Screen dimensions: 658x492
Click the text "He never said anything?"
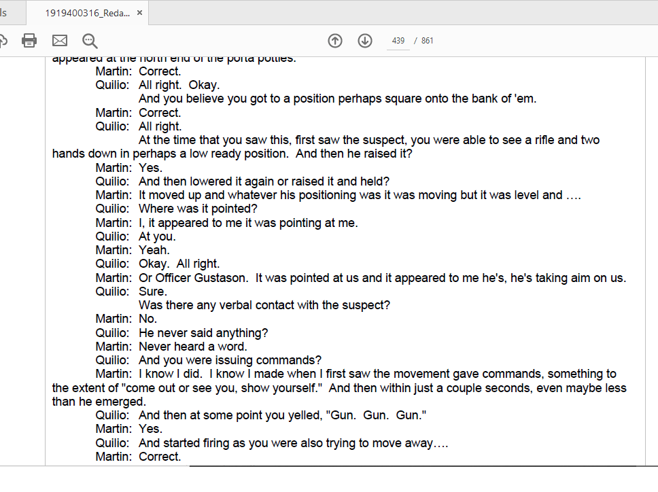203,333
